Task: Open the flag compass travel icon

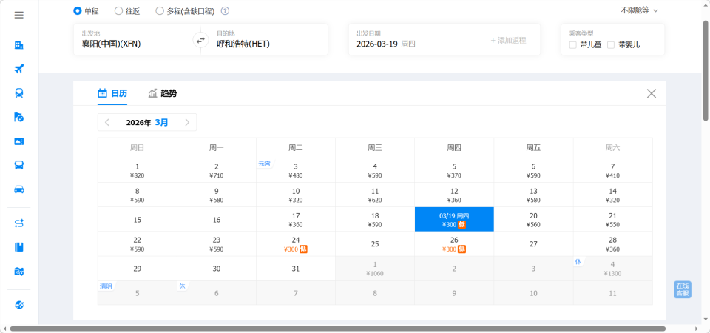Action: [x=19, y=118]
